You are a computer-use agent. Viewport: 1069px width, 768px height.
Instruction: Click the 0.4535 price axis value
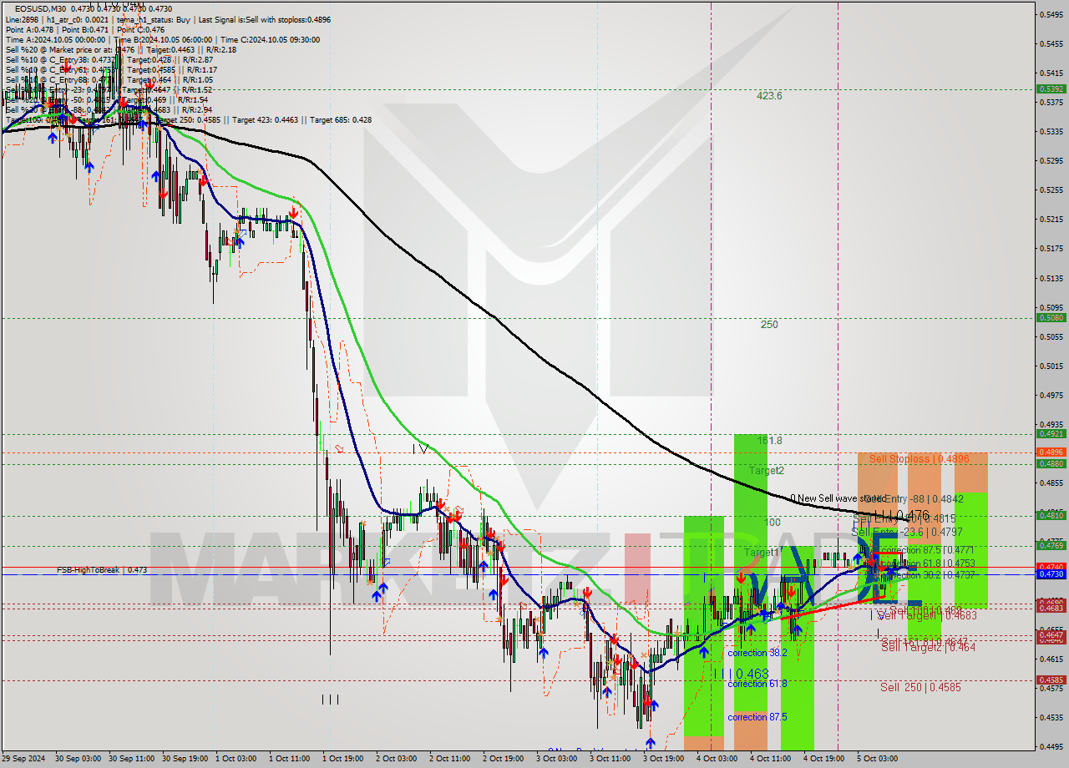(1051, 718)
